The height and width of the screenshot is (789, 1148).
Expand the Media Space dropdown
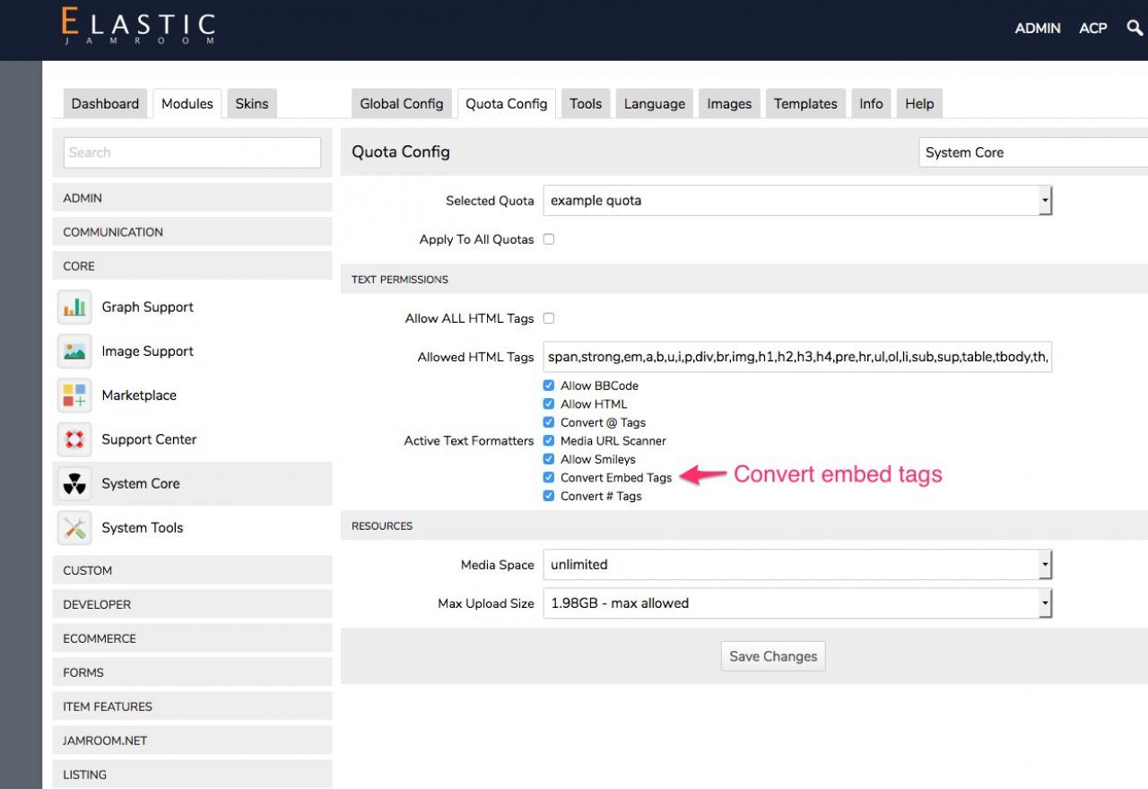(796, 565)
